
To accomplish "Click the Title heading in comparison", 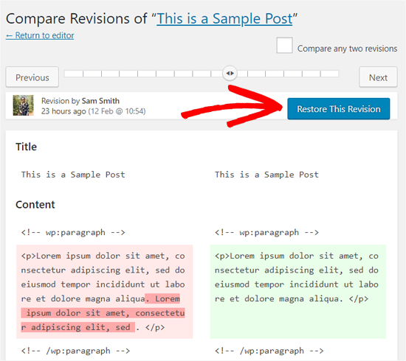I will point(26,147).
